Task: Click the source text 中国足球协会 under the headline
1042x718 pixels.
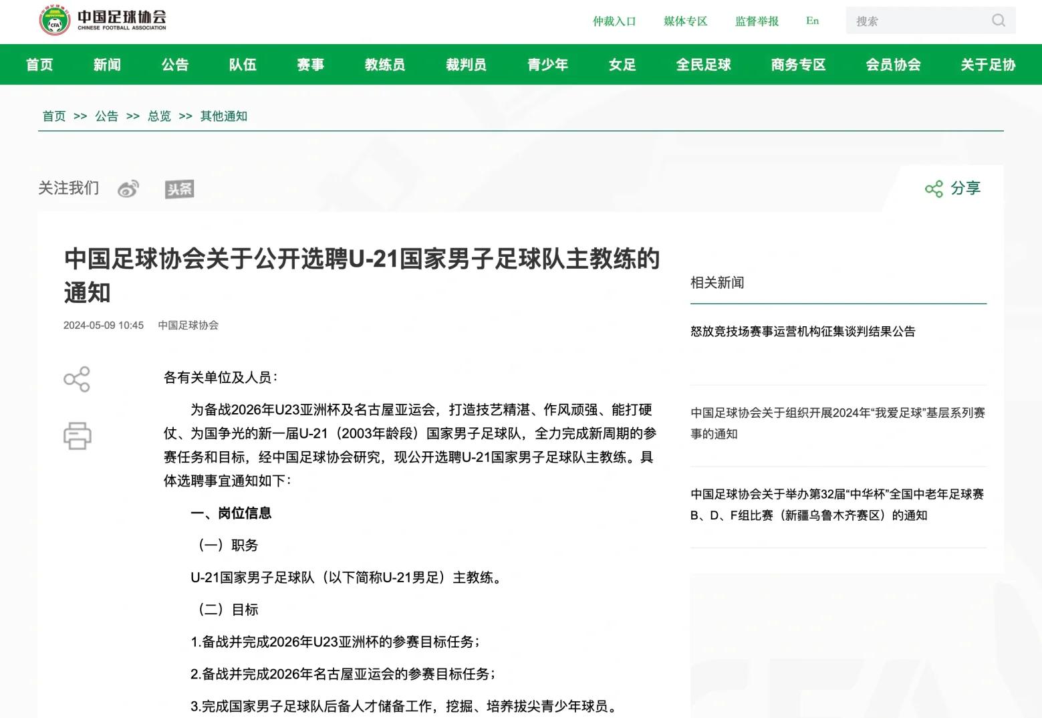Action: coord(188,326)
